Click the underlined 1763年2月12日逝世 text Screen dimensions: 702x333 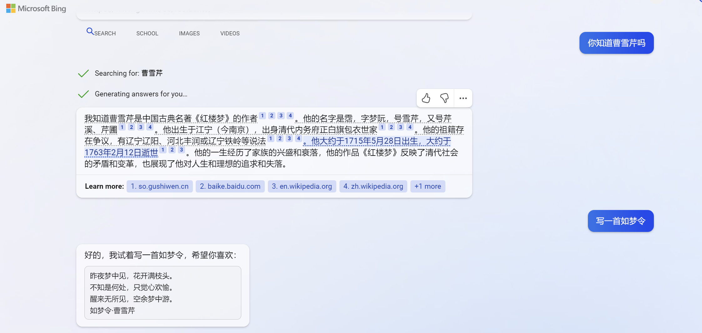pos(121,153)
